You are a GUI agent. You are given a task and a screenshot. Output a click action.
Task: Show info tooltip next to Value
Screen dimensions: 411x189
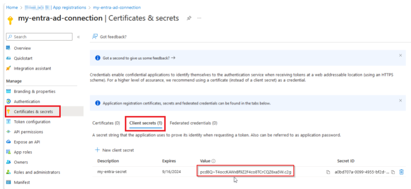coord(214,161)
